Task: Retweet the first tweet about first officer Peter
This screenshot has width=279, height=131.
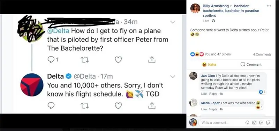Action: [85, 60]
